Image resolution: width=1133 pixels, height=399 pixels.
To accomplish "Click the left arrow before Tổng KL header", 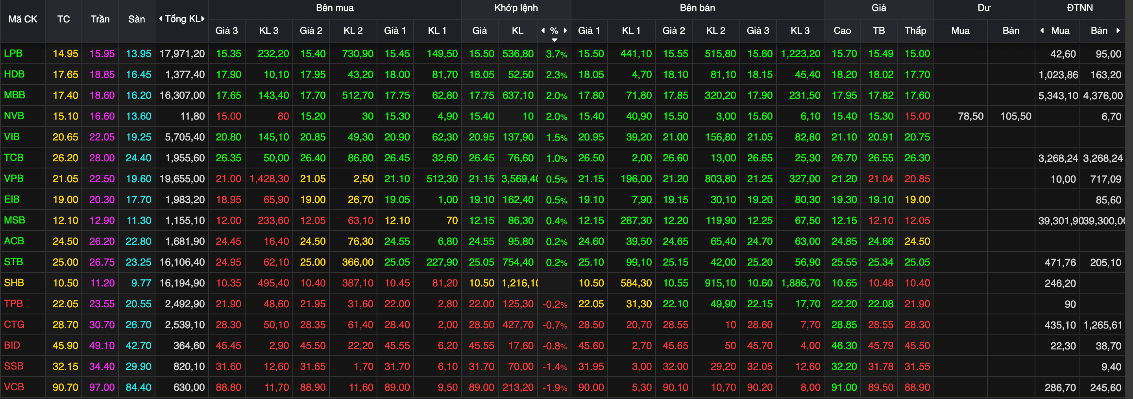I will [x=161, y=19].
